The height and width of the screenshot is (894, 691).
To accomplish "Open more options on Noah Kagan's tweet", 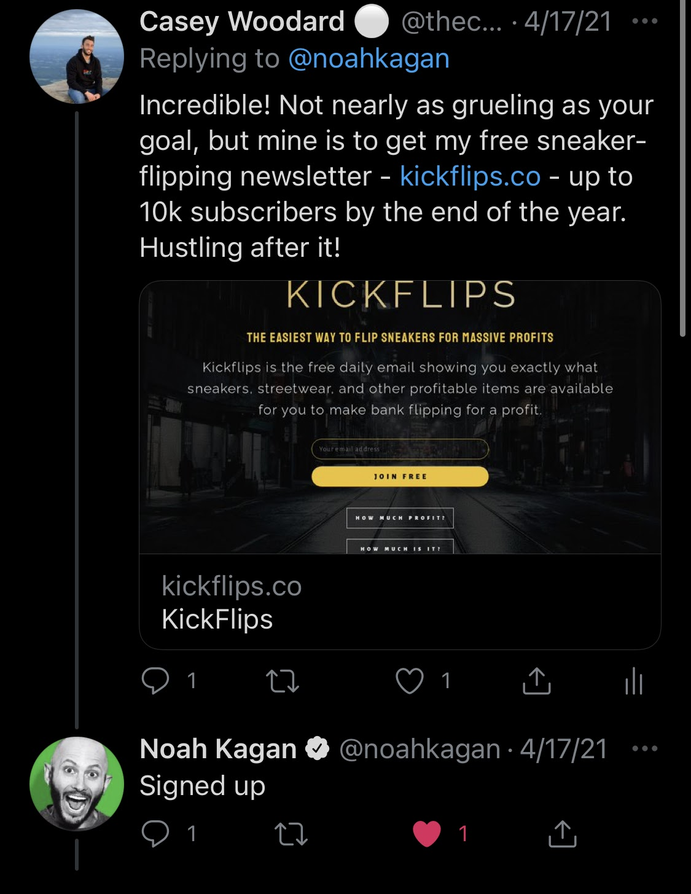I will (x=644, y=749).
